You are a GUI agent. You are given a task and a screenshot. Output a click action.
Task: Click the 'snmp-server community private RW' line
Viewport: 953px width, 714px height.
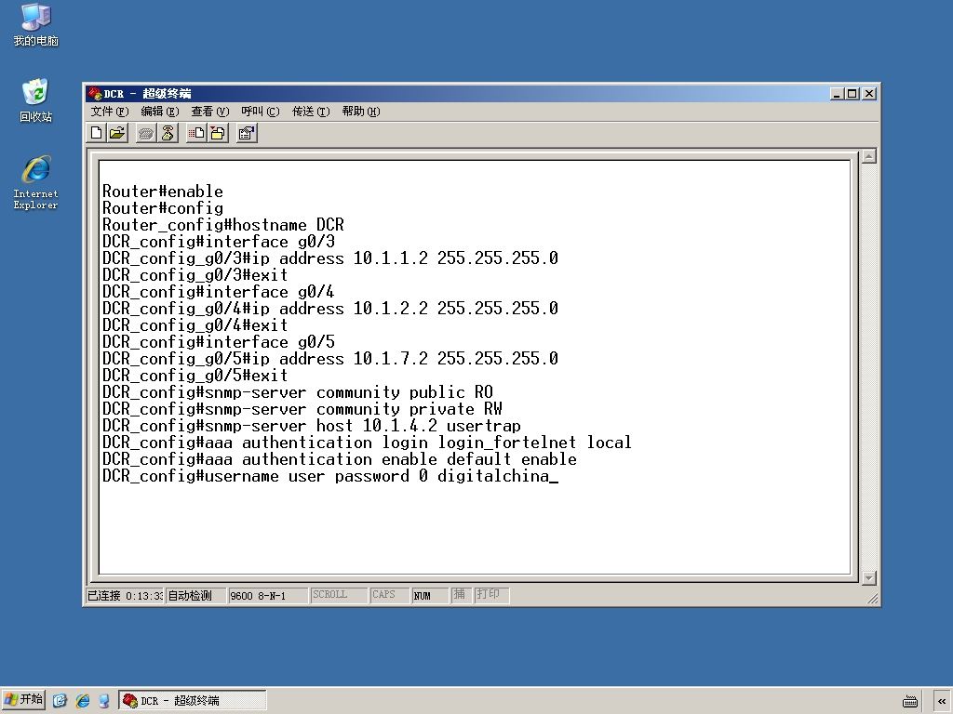[x=302, y=409]
